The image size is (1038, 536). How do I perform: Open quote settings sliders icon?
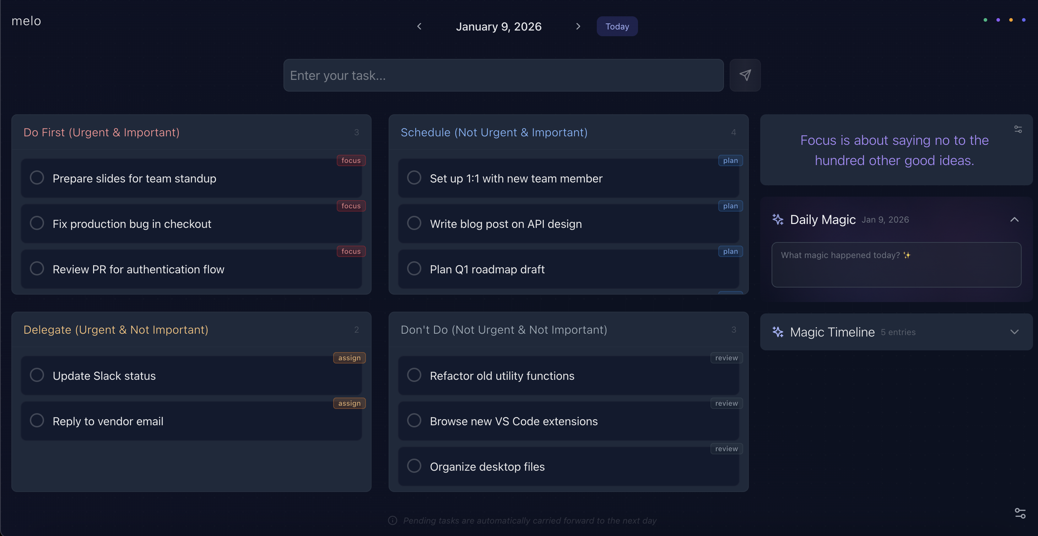[1017, 129]
